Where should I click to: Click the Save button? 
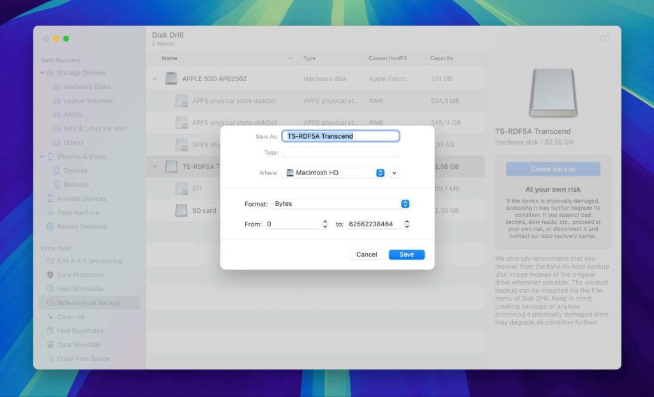tap(406, 254)
